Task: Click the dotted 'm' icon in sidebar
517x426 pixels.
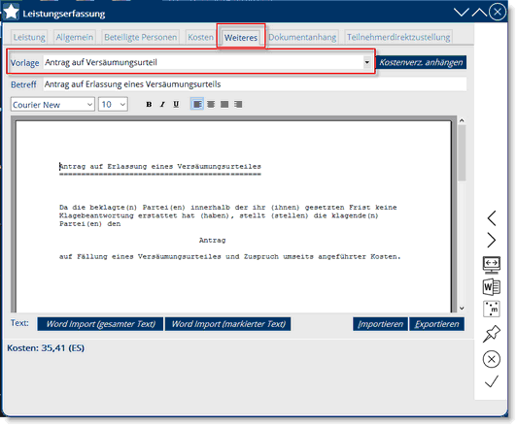Action: pos(492,309)
